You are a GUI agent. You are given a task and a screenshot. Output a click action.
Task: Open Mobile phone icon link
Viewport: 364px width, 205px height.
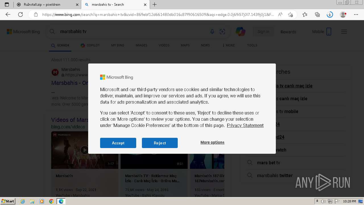tap(322, 32)
